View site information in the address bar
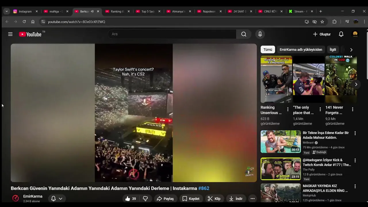The width and height of the screenshot is (368, 207). [43, 22]
